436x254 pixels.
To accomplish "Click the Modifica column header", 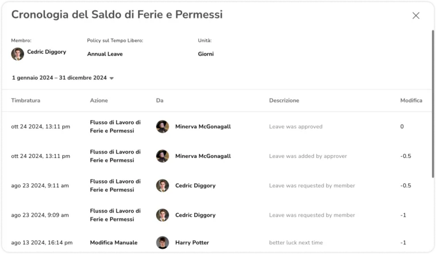I will point(411,101).
